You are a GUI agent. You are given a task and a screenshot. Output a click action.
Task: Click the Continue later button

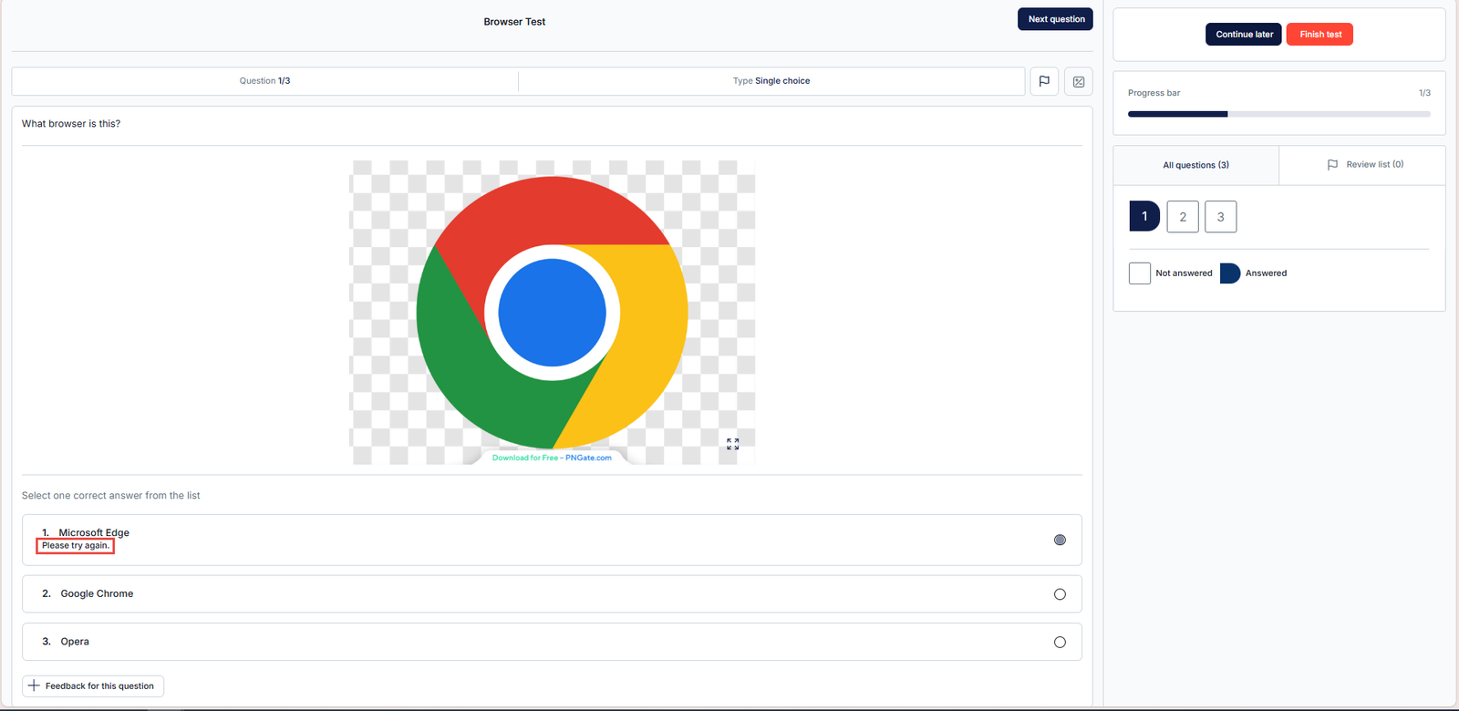pos(1244,35)
